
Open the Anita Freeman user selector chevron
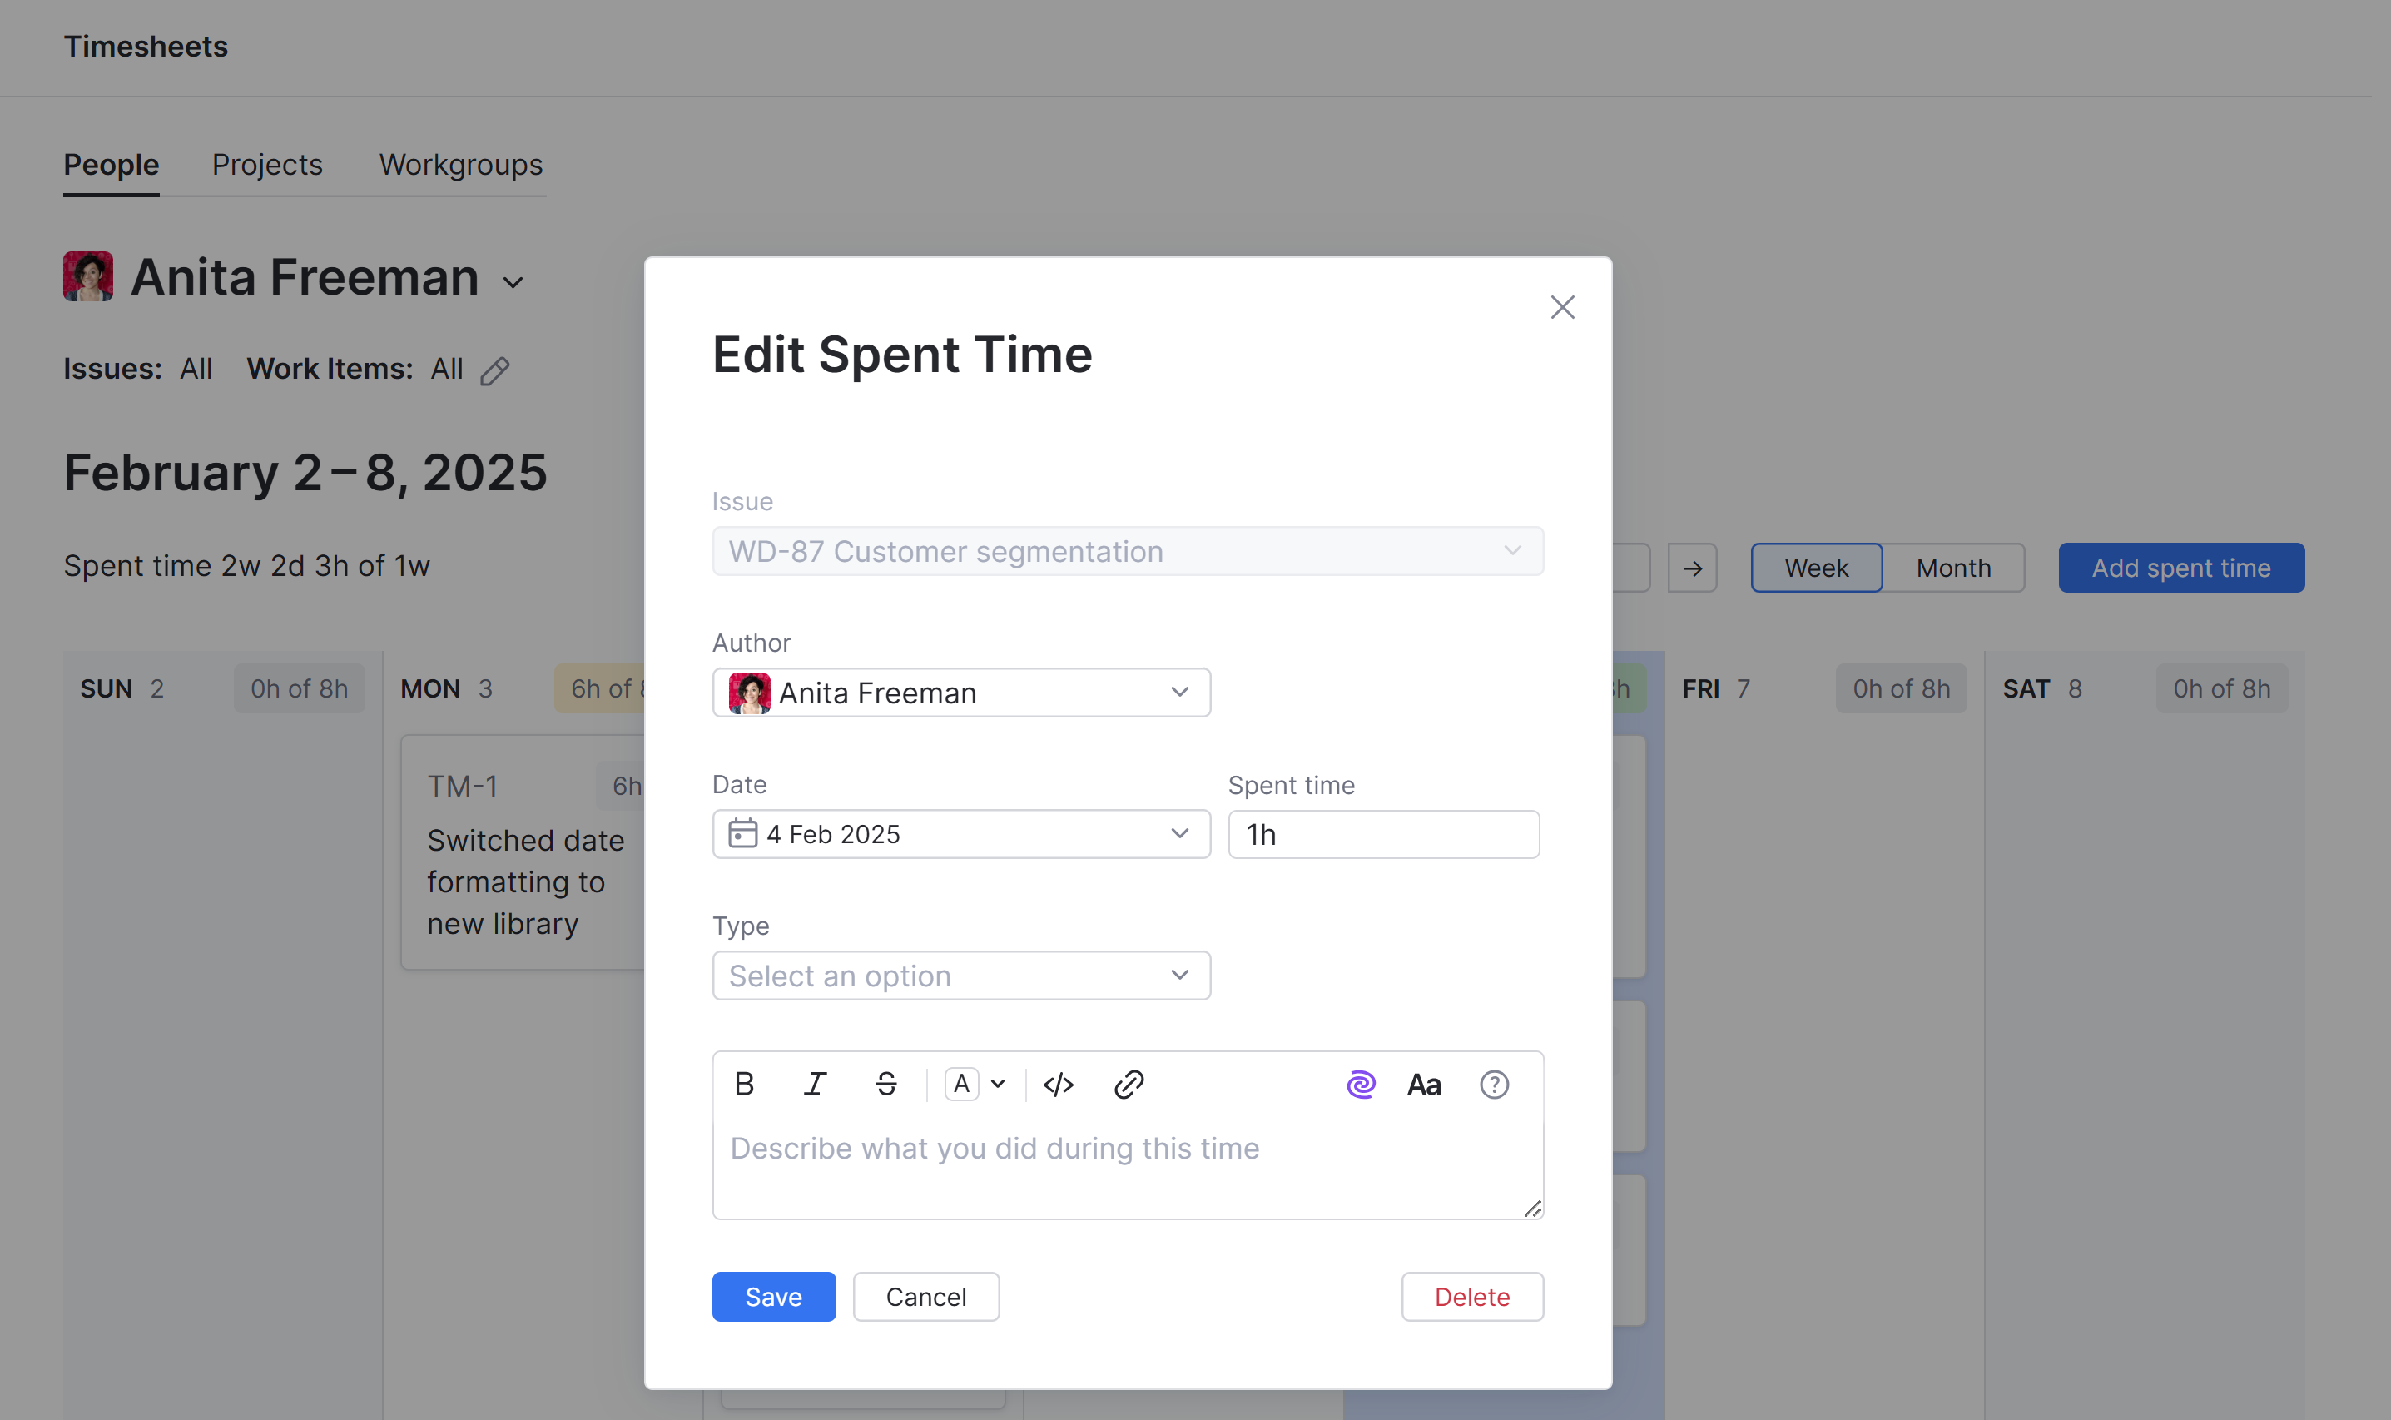pos(513,282)
